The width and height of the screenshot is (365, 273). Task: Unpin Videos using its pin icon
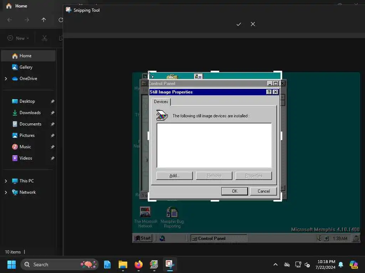coord(53,158)
